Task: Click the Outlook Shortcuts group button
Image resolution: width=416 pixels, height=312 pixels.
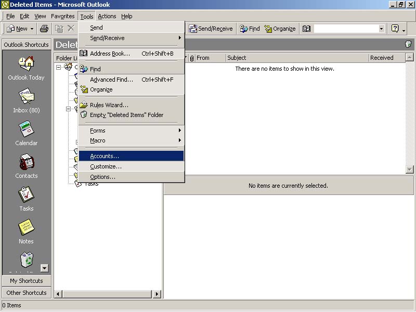Action: (x=27, y=45)
